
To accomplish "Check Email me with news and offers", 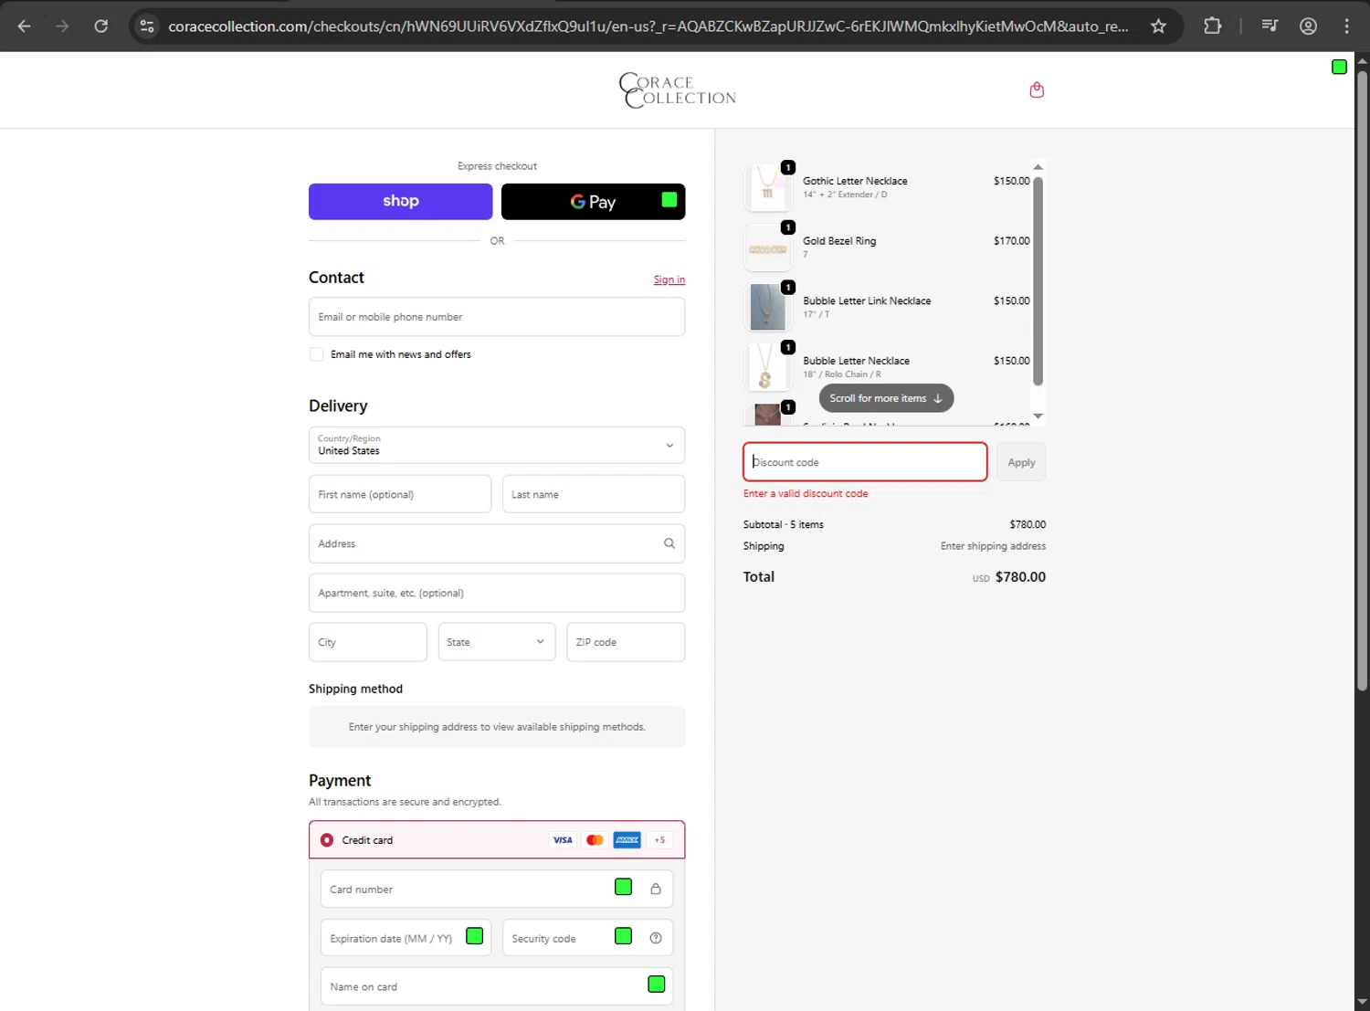I will coord(317,354).
